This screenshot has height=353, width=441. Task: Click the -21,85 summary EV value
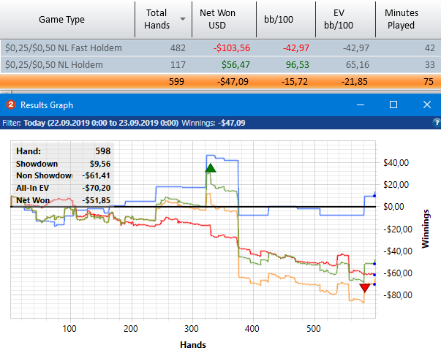(355, 82)
